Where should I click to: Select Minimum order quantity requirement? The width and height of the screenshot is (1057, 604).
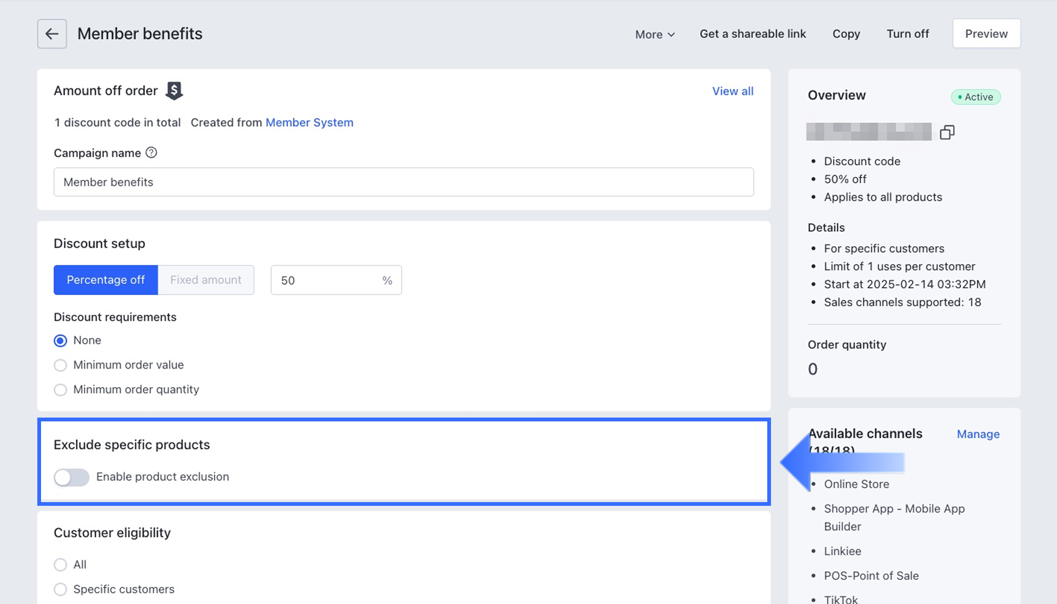(x=60, y=390)
